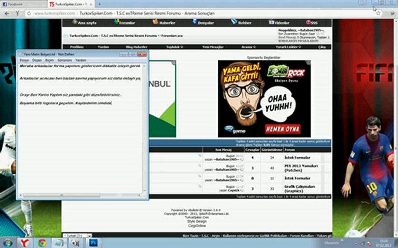This screenshot has width=398, height=248.
Task: Open the Rehber guide icon
Action: [x=234, y=22]
